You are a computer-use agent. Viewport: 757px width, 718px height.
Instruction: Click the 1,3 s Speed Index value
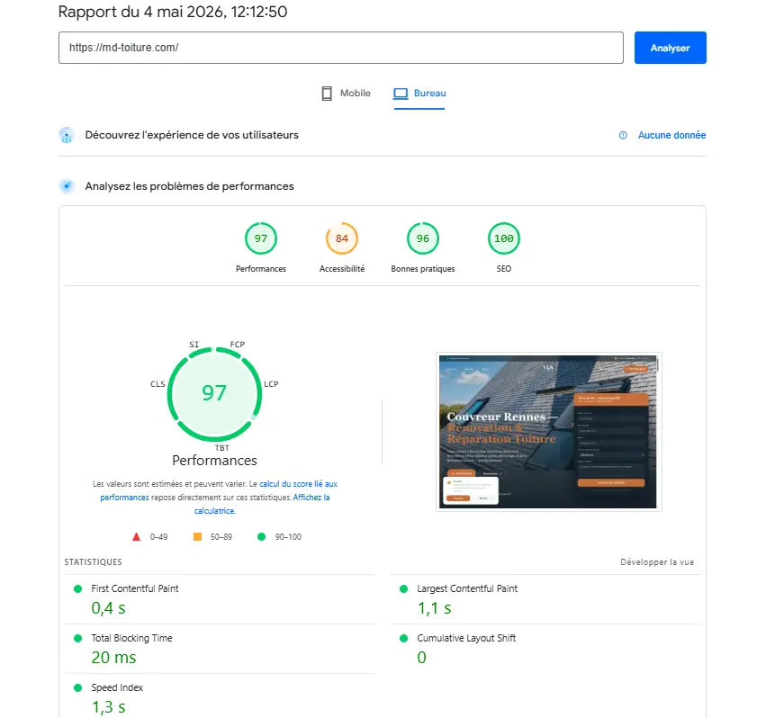(x=108, y=707)
